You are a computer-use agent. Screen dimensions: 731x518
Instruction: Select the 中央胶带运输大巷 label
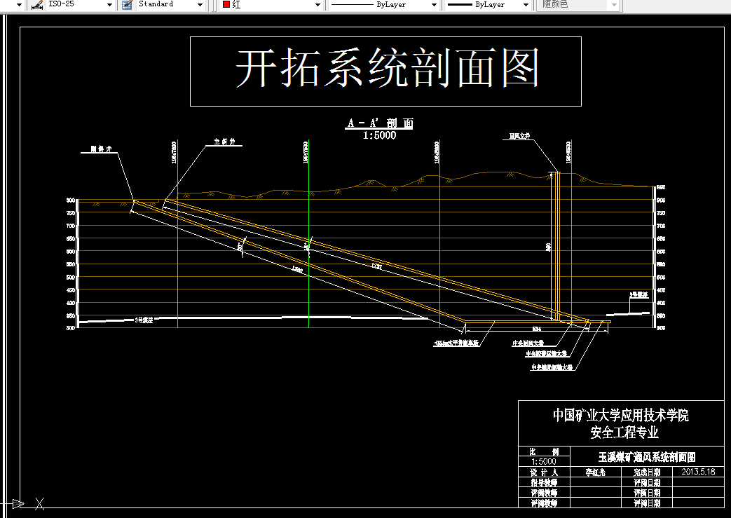click(x=547, y=354)
